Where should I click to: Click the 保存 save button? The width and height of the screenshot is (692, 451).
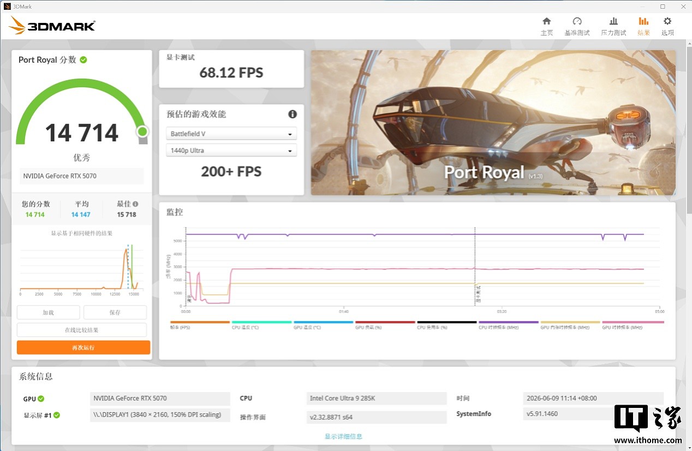click(x=115, y=312)
